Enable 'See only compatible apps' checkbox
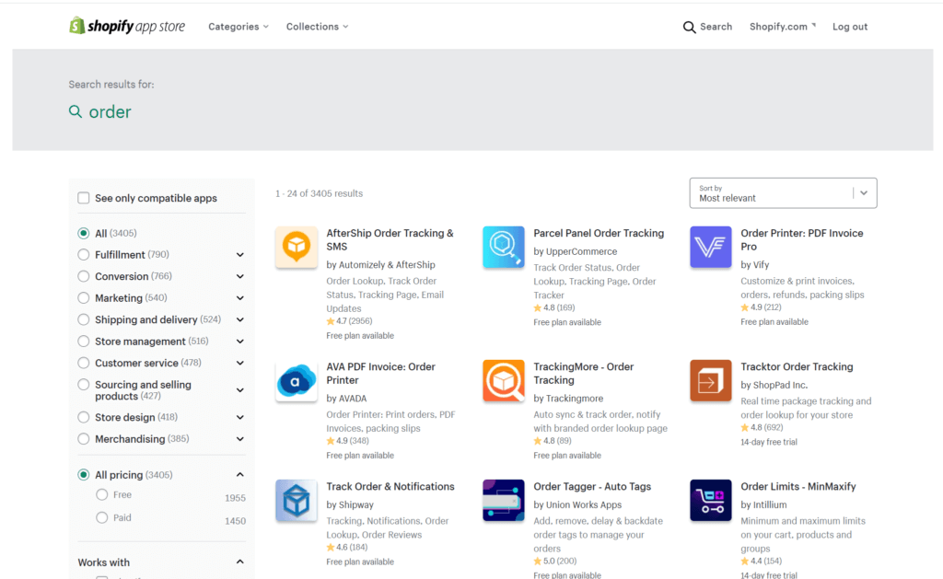Screen dimensions: 943x579 [84, 198]
